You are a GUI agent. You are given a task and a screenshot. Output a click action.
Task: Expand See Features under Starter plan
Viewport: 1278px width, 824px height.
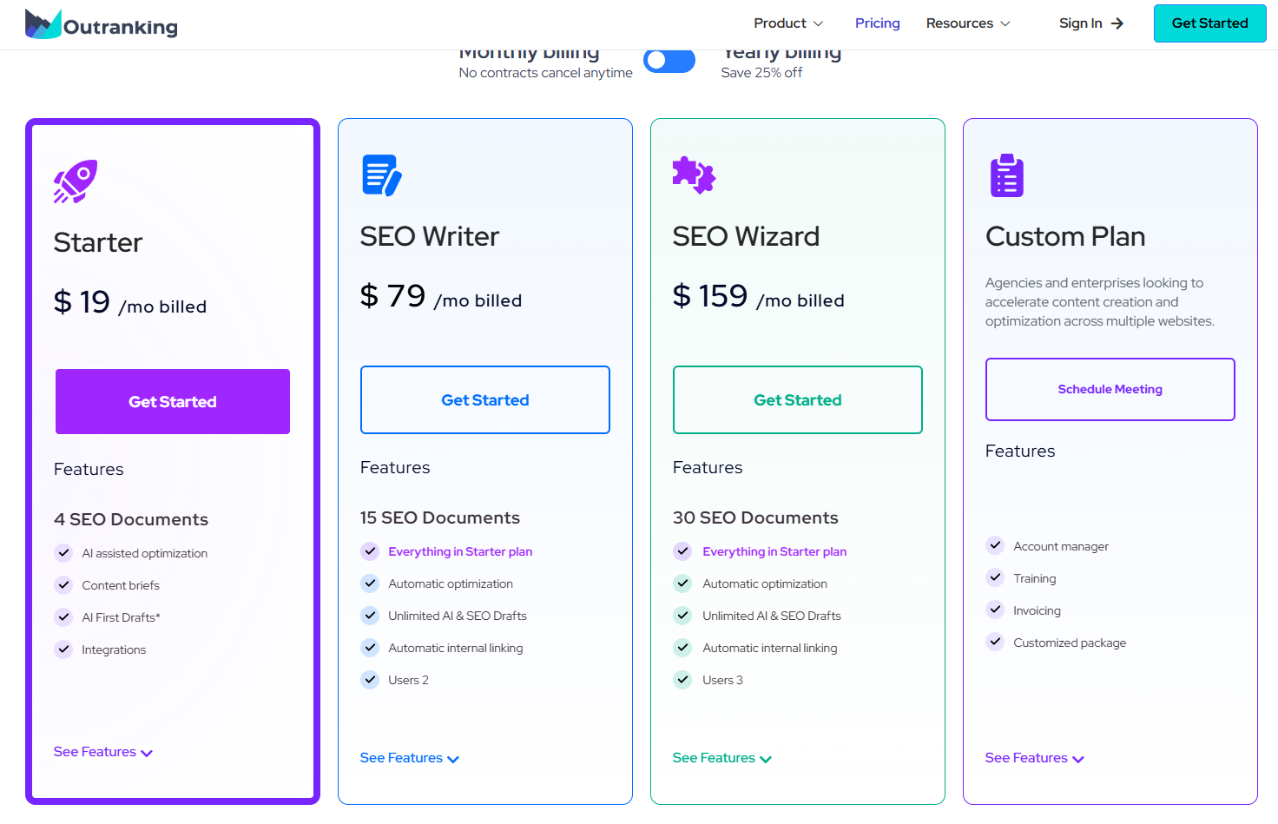tap(102, 752)
